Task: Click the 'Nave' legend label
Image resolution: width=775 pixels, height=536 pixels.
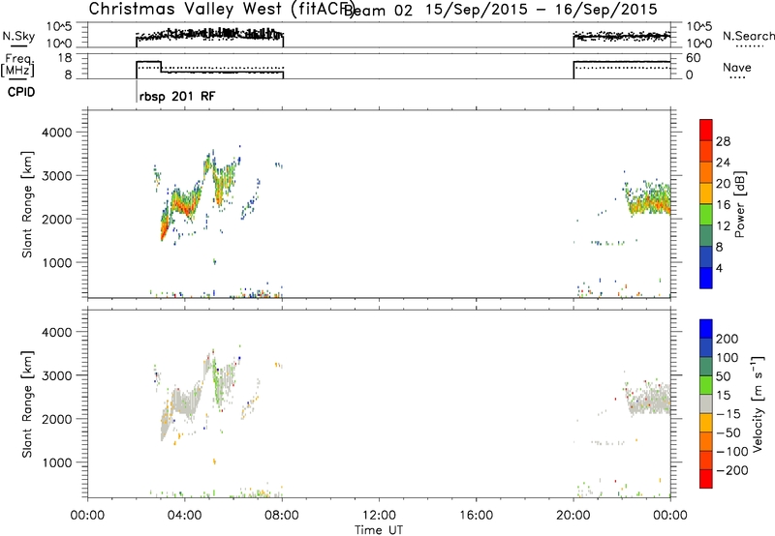Action: coord(736,68)
